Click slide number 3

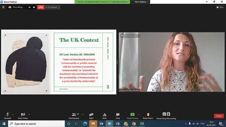108,87
